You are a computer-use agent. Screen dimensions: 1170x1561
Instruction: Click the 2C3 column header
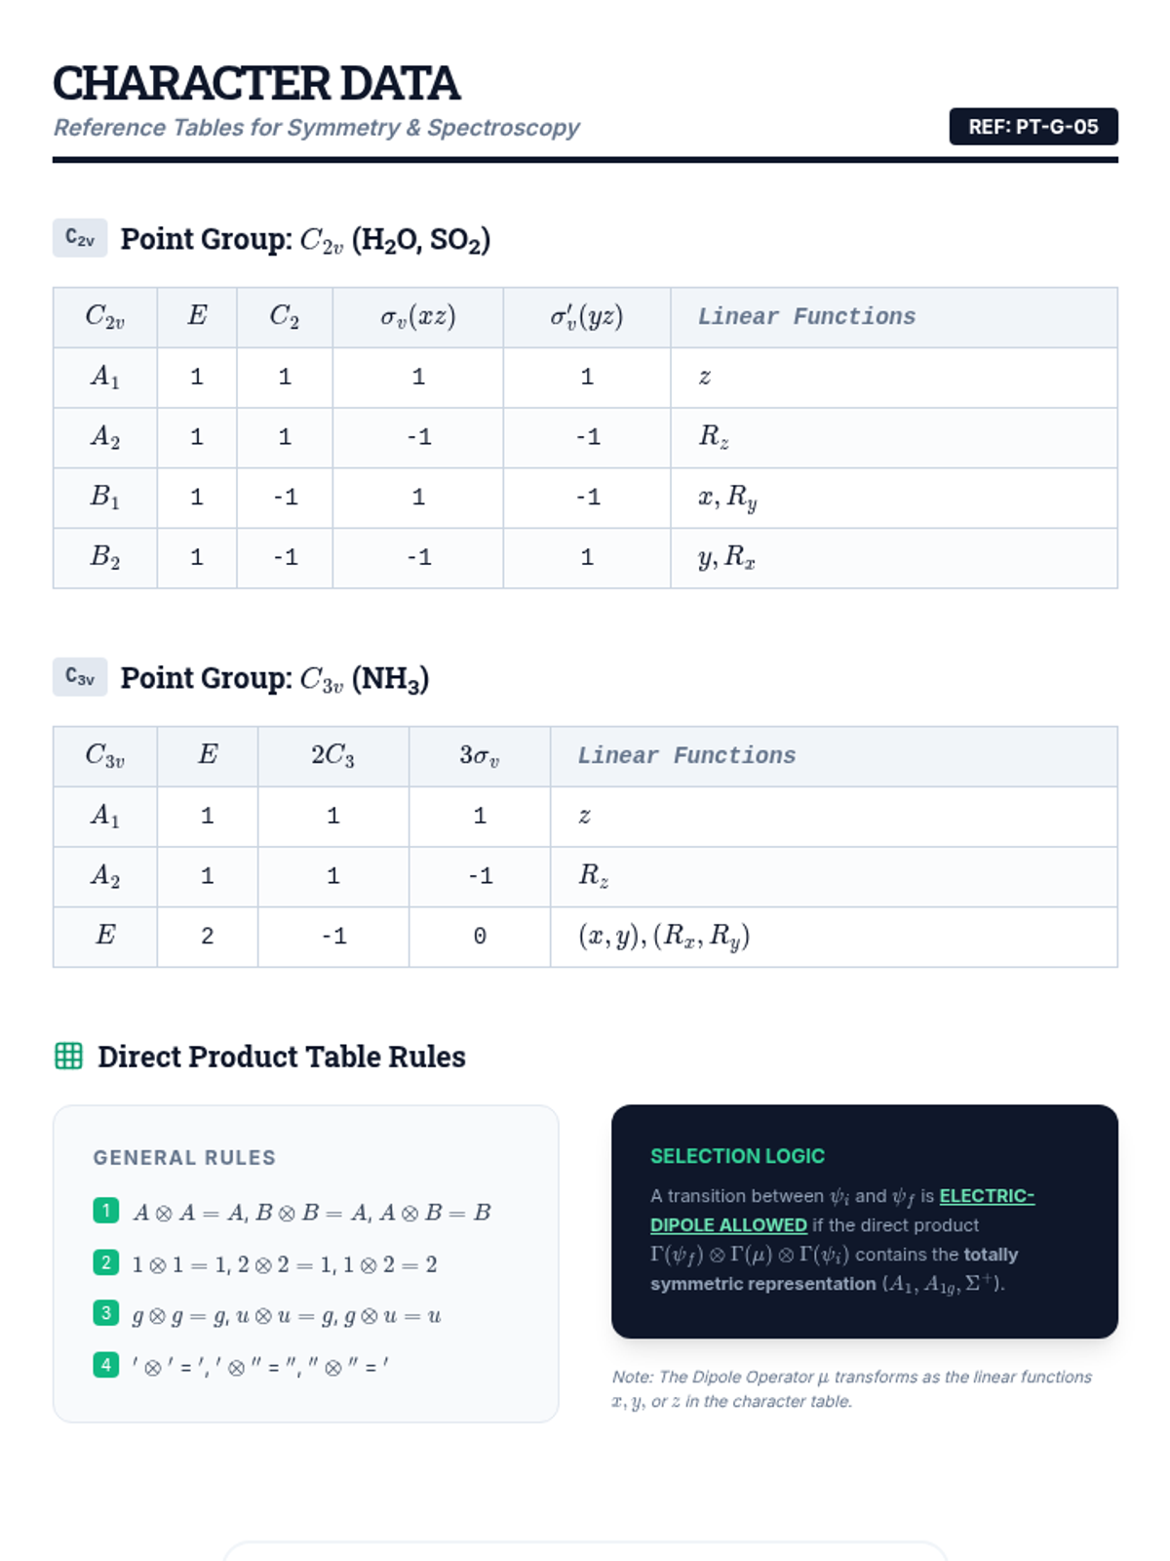tap(332, 755)
